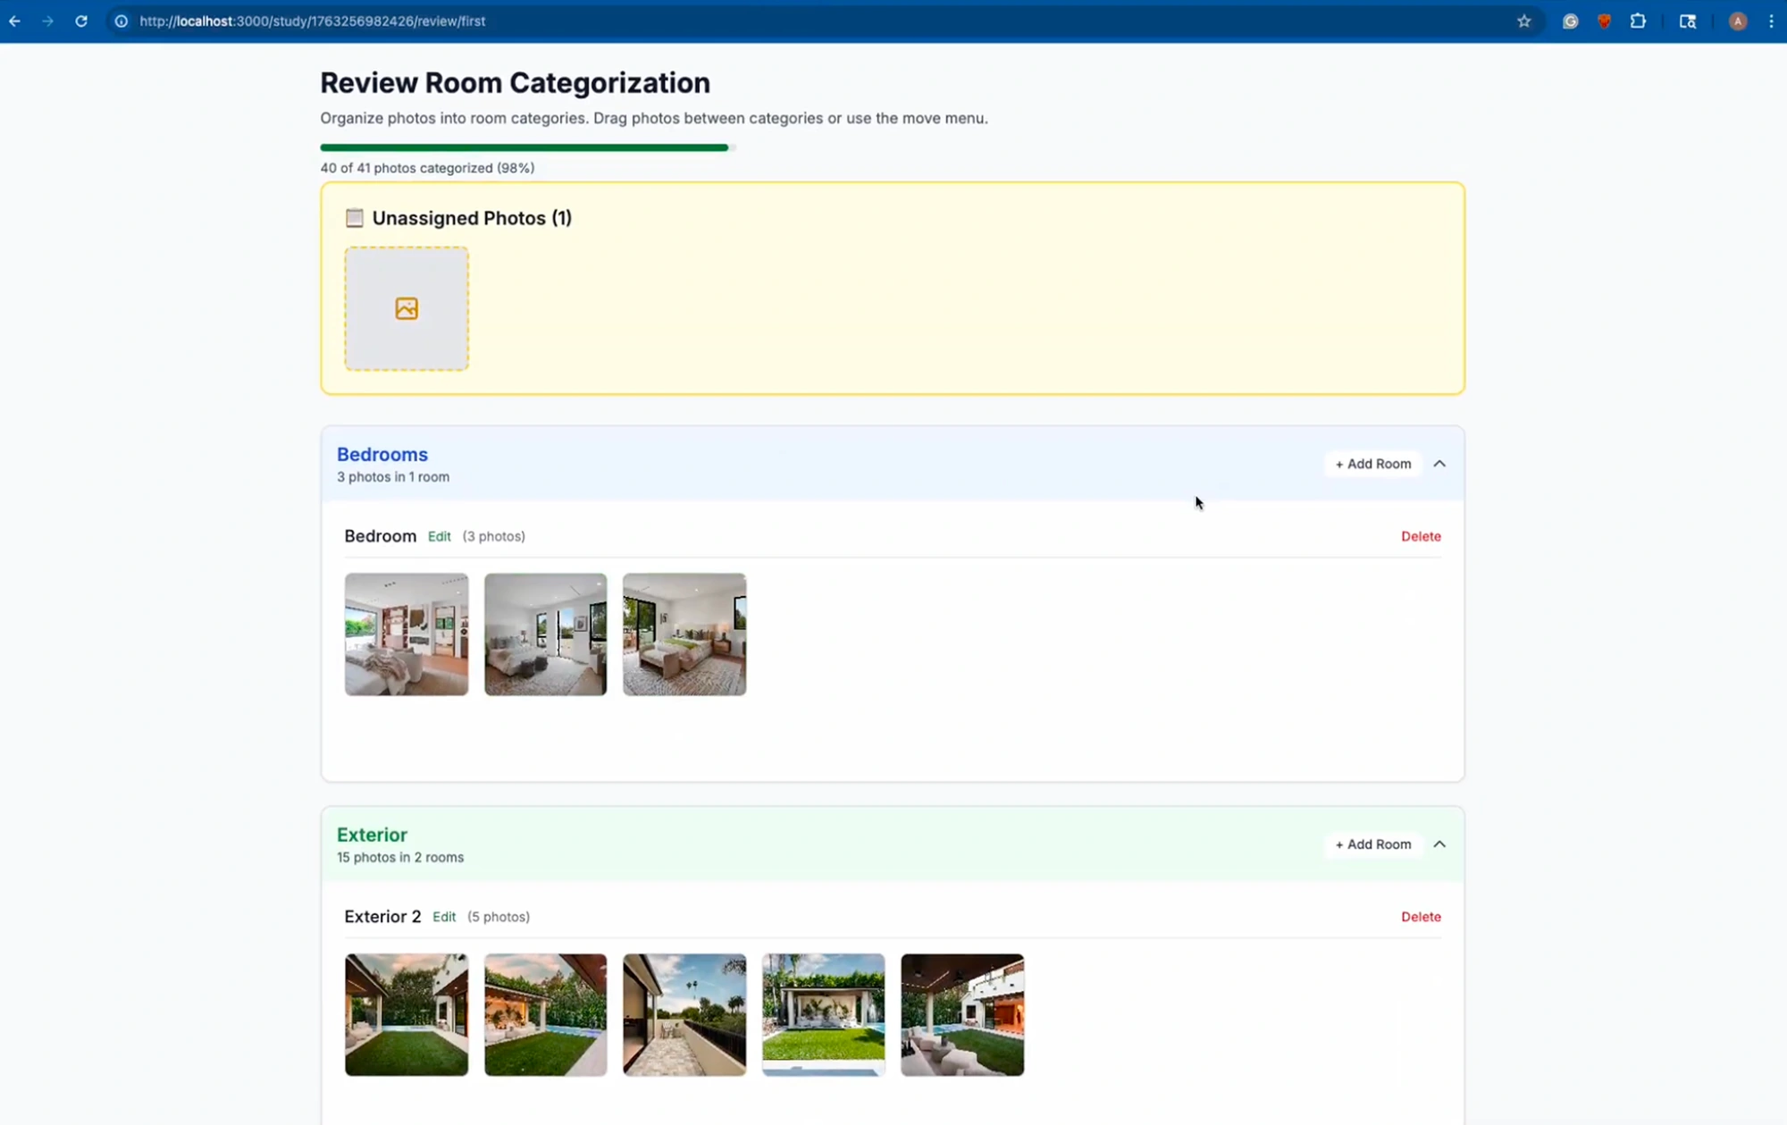The image size is (1787, 1125).
Task: Select third Bedroom photo thumbnail
Action: tap(684, 634)
